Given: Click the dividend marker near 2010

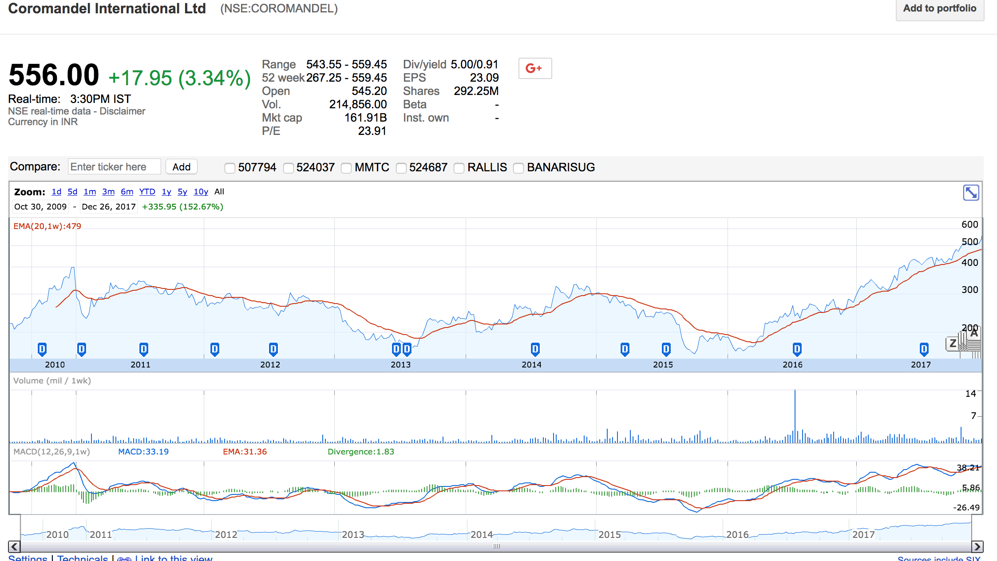Looking at the screenshot, I should click(x=42, y=349).
